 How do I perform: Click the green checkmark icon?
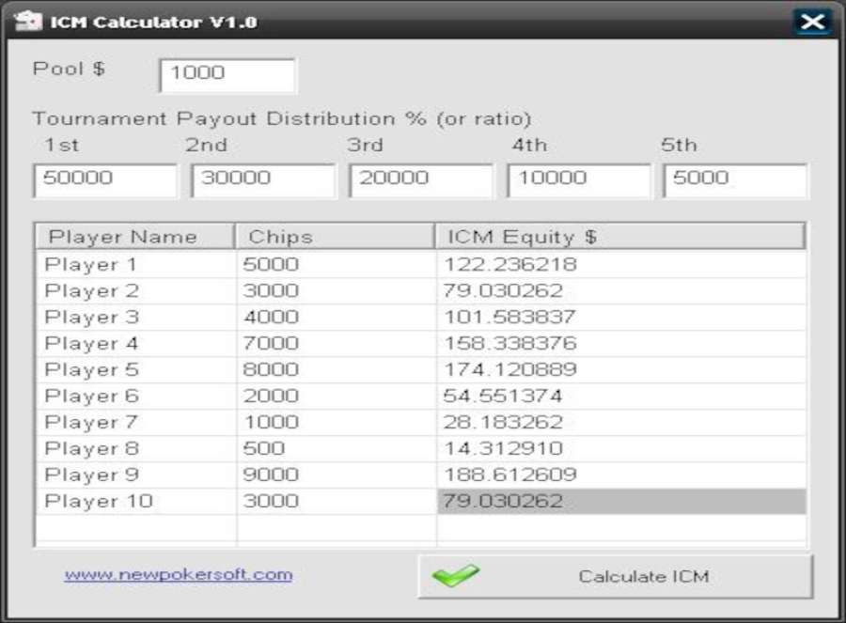click(x=456, y=575)
